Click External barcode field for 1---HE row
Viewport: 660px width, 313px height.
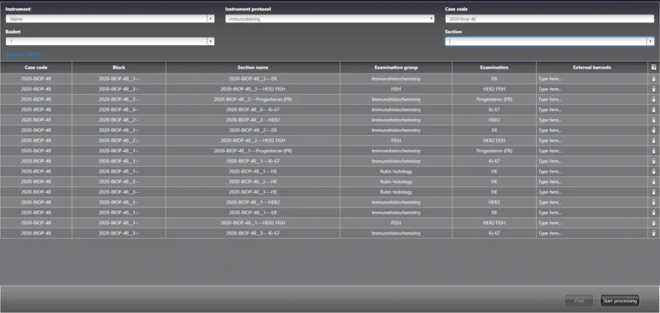[x=592, y=171]
